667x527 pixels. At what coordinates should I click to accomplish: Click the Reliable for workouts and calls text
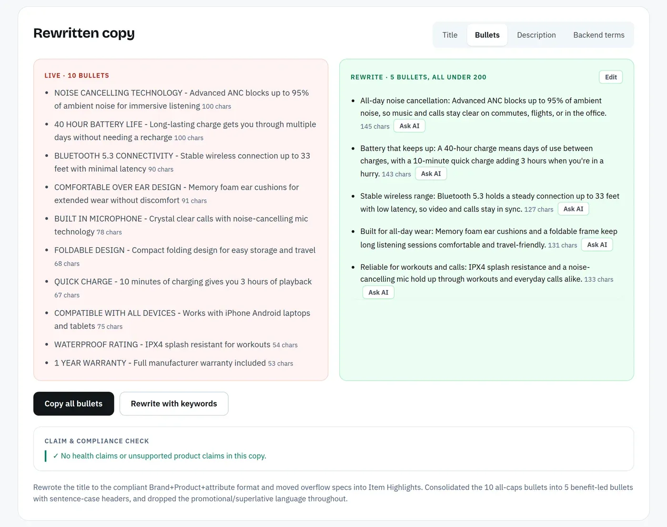[475, 273]
